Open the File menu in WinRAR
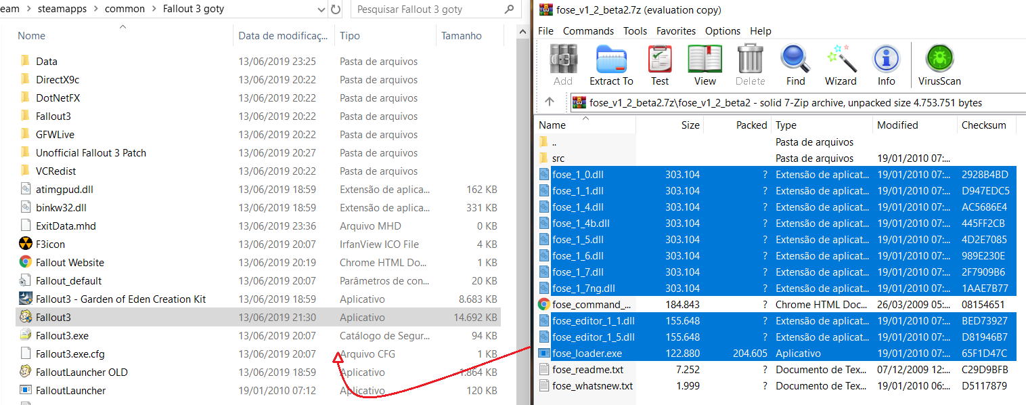This screenshot has width=1026, height=405. click(x=545, y=31)
